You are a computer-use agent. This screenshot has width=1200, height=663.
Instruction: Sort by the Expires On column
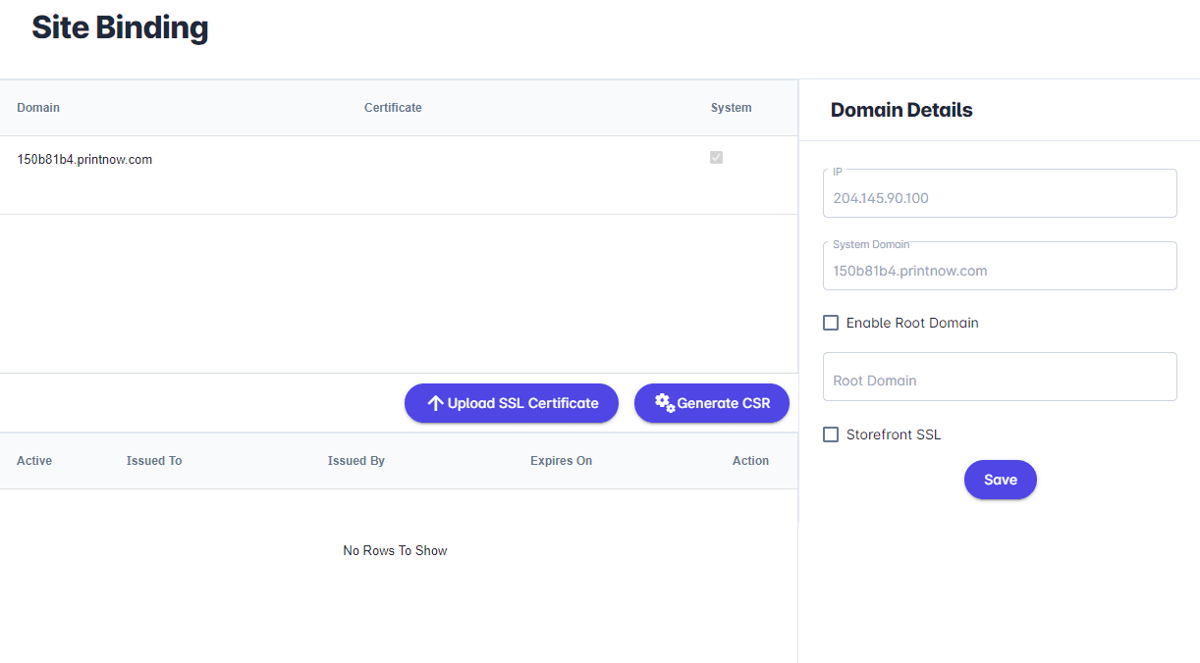point(561,461)
